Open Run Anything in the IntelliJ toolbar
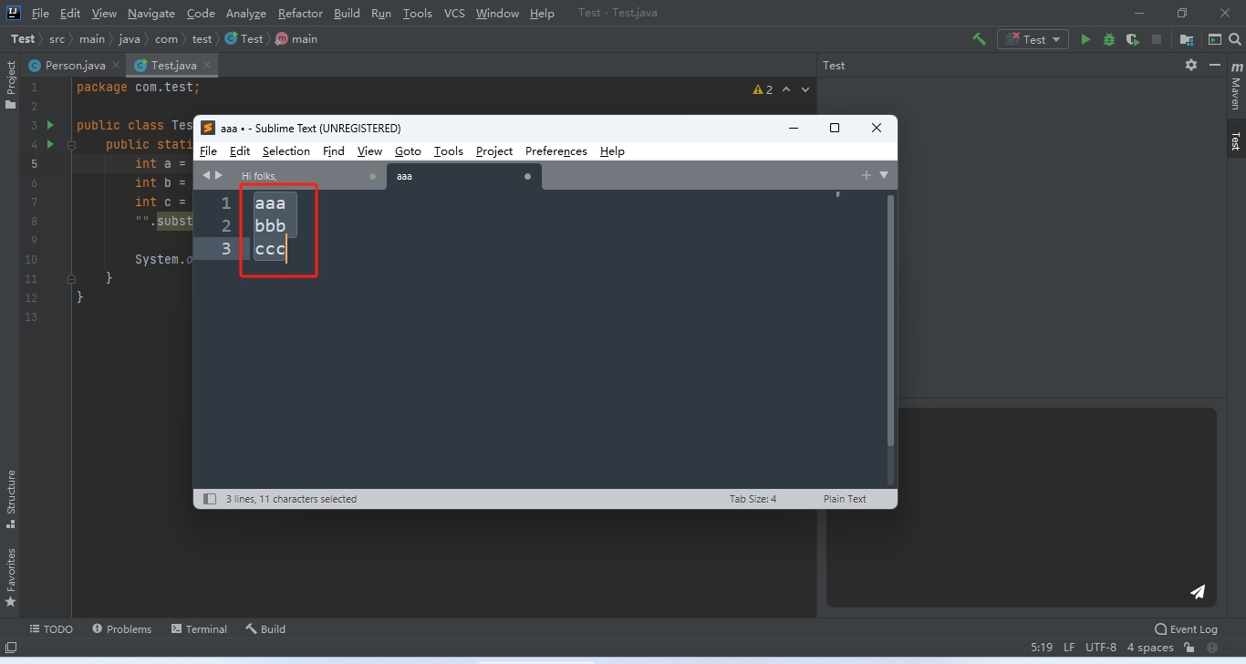 pos(1214,39)
